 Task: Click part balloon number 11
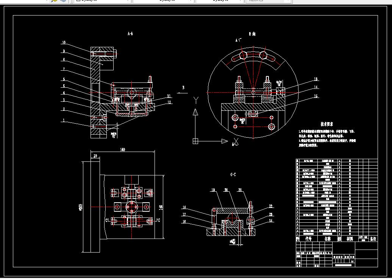click(169, 96)
